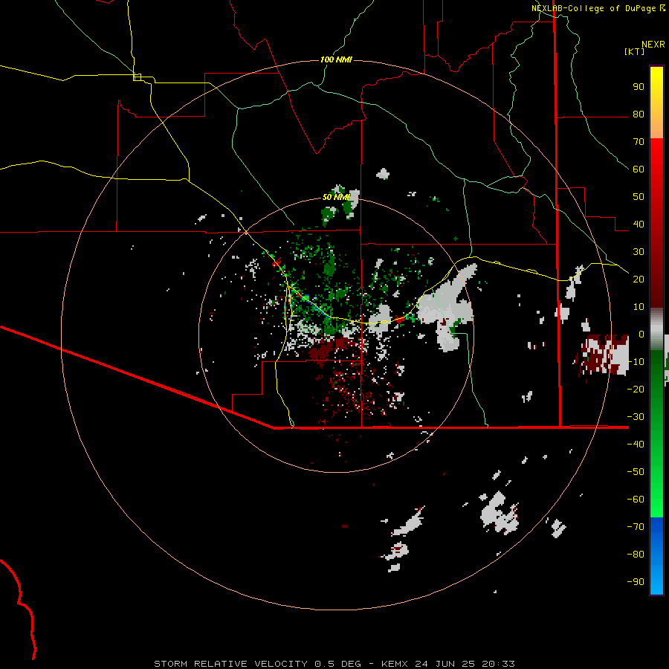This screenshot has height=669, width=669.
Task: Click the 0.5 DEG elevation text
Action: point(337,664)
